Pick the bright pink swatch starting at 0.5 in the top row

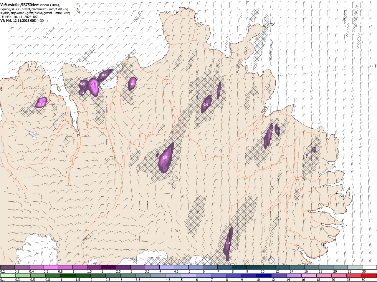click(x=51, y=267)
